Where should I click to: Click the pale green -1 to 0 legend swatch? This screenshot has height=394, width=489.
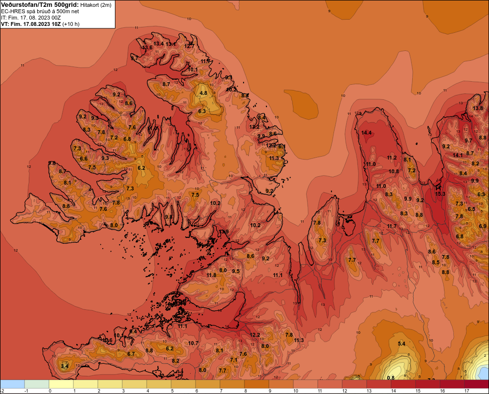(x=37, y=384)
